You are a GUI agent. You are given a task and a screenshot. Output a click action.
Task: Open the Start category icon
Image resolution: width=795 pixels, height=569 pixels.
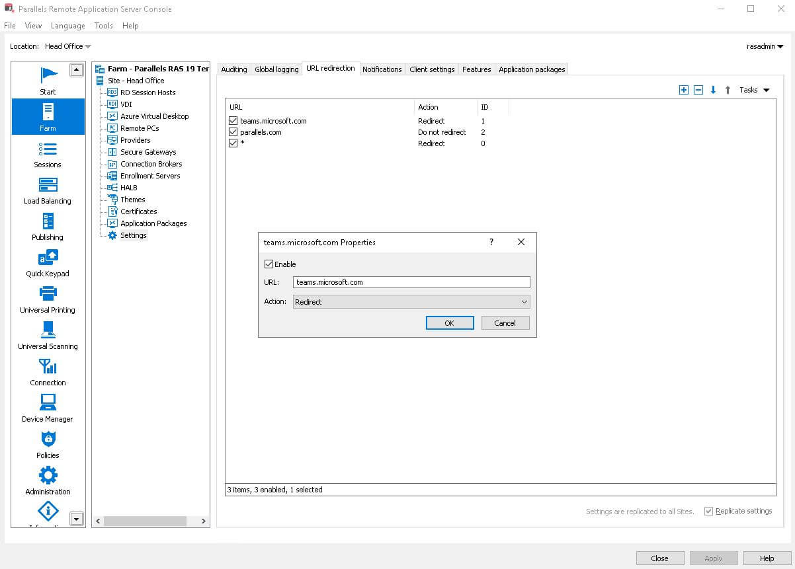coord(48,75)
